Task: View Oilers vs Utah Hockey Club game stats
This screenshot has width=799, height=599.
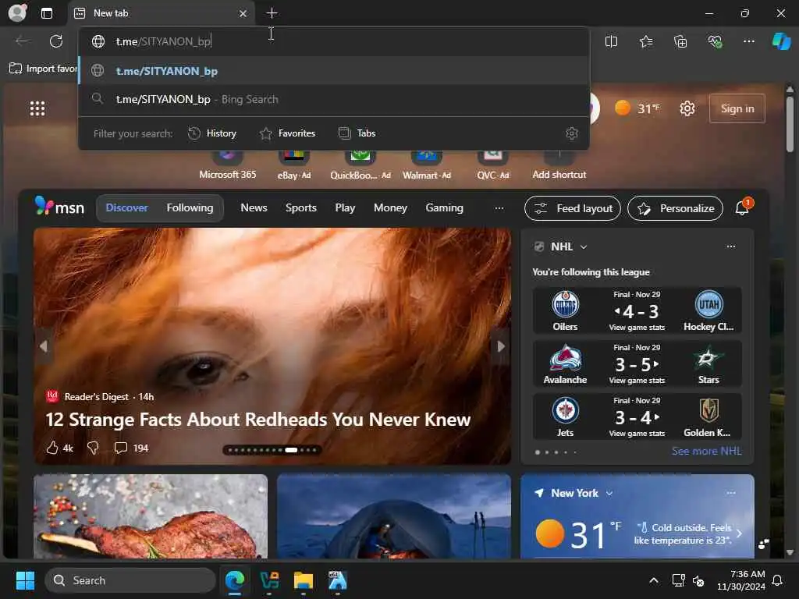Action: coord(637,328)
